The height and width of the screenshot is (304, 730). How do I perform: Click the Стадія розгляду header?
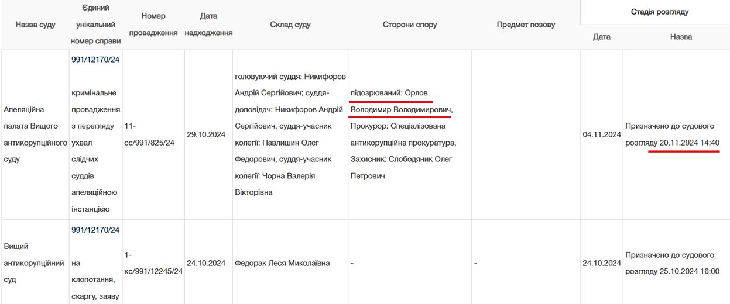(660, 12)
